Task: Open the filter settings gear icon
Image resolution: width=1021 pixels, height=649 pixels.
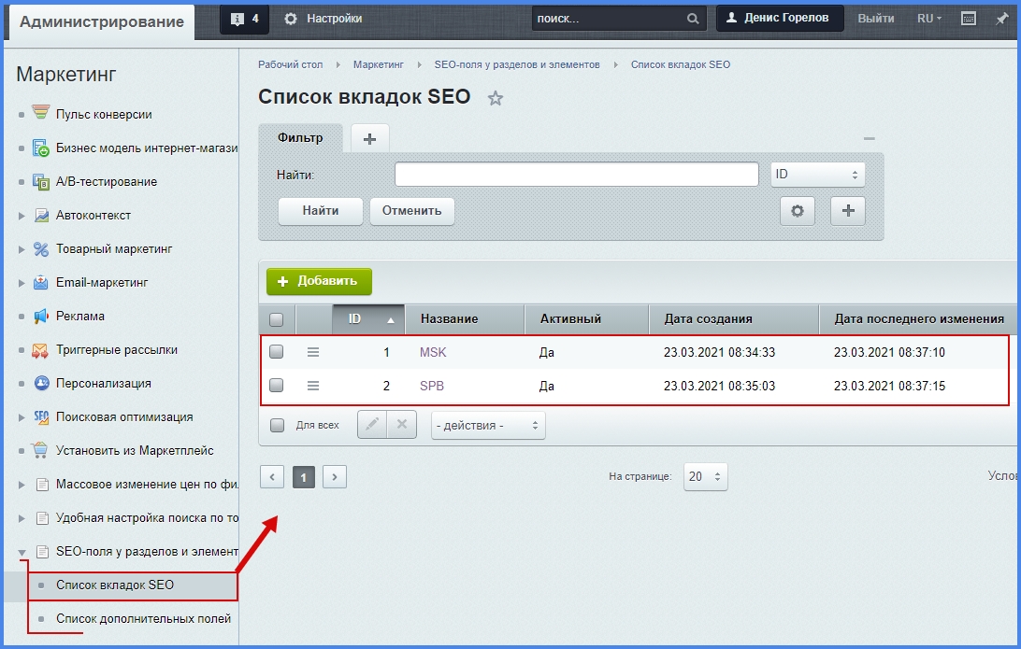Action: point(798,211)
